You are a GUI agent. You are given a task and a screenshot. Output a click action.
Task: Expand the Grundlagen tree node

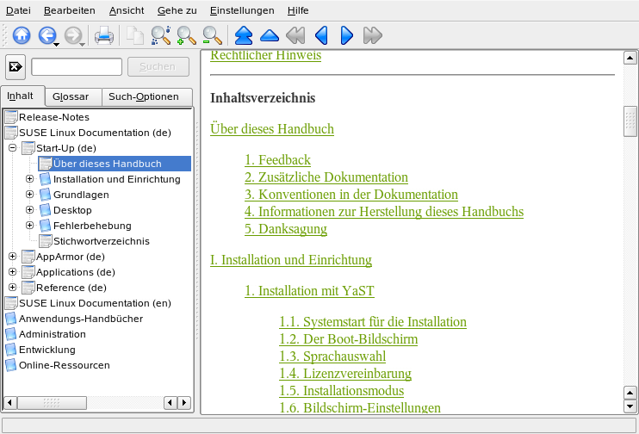(x=29, y=195)
